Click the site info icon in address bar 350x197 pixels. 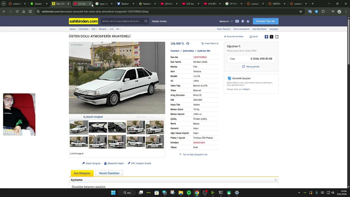38,11
